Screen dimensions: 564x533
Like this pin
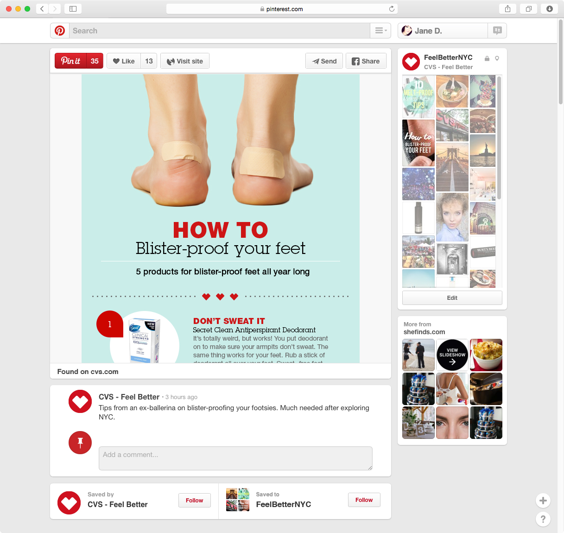[123, 61]
